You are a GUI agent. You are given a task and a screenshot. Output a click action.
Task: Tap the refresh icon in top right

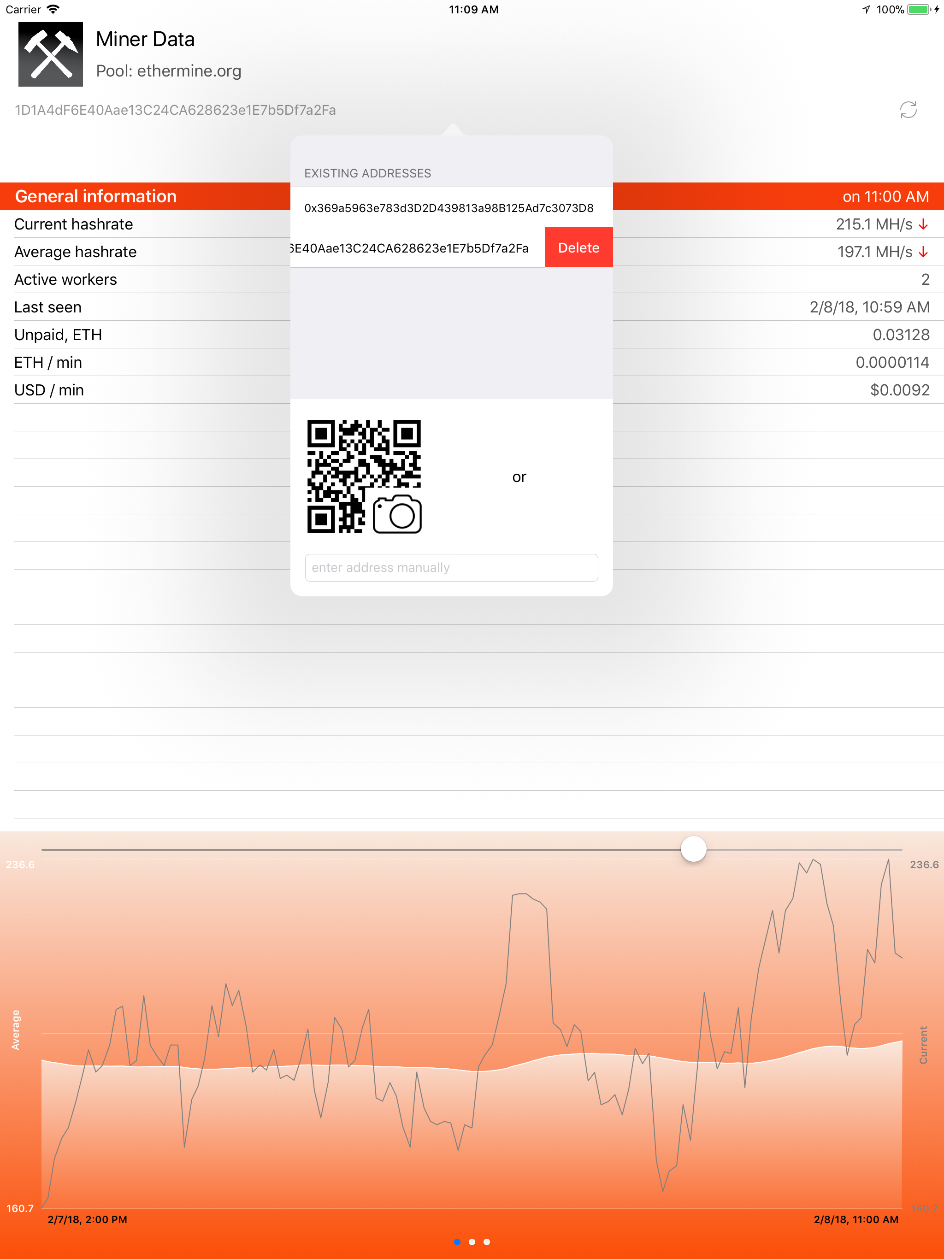[908, 110]
